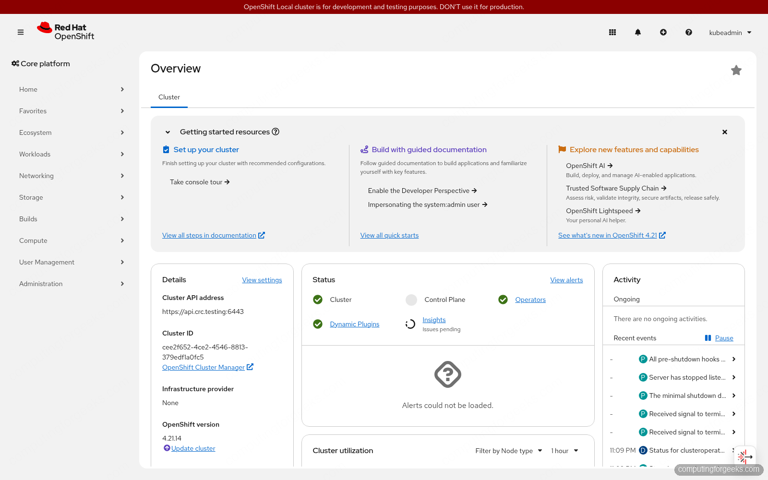Open the Lightspeed floating assistant button
The height and width of the screenshot is (480, 768).
(744, 457)
